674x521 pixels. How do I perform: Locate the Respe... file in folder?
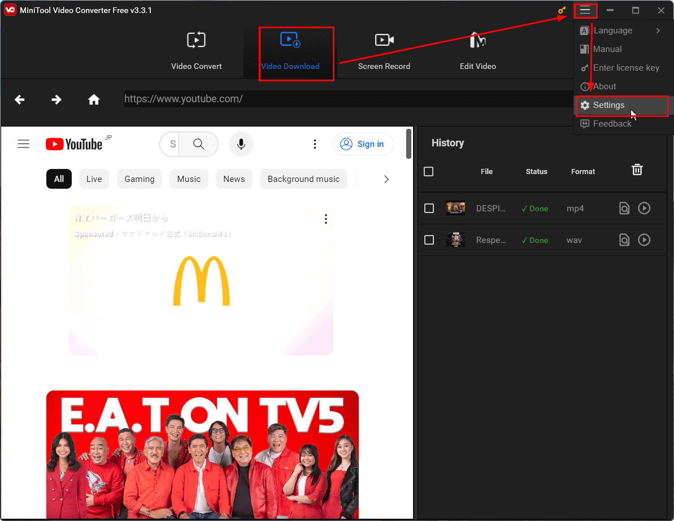pos(624,240)
